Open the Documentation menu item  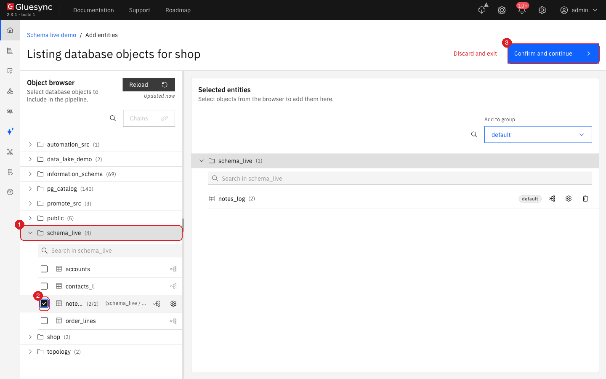93,10
